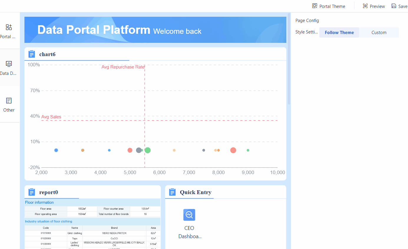Click the clipboard icon beside Quick Entry
The image size is (408, 249).
pyautogui.click(x=172, y=192)
